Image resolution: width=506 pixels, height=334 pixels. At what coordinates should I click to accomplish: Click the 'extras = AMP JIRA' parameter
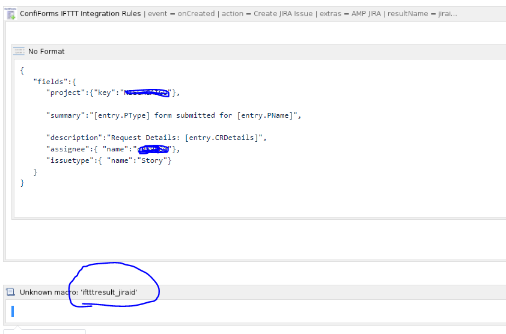tap(350, 14)
